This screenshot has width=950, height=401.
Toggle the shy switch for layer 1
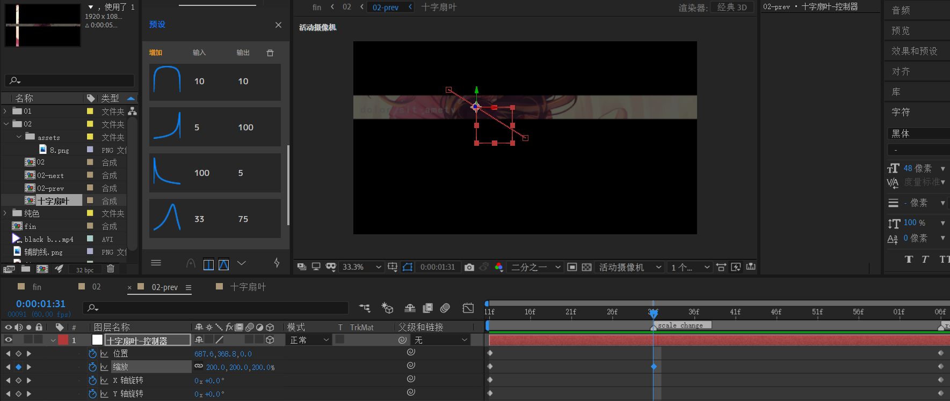pos(199,340)
